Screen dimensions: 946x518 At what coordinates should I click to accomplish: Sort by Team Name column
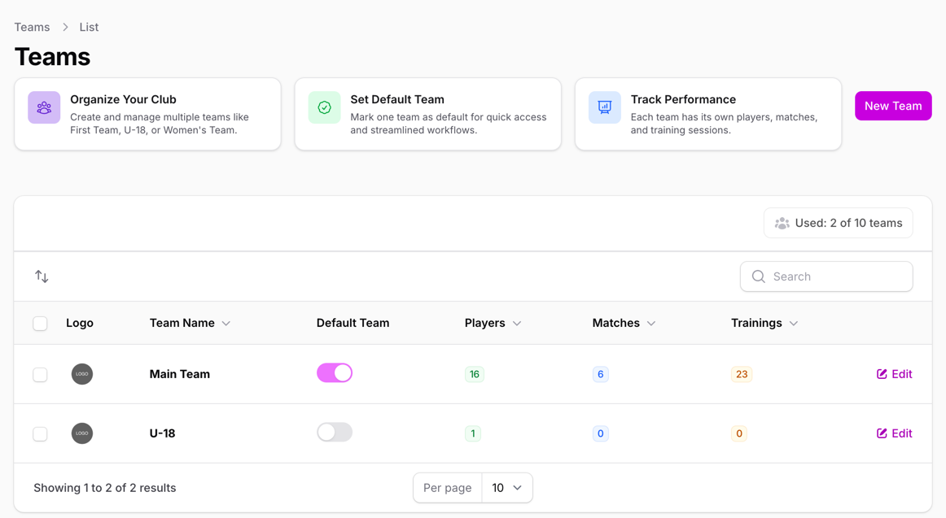(190, 323)
